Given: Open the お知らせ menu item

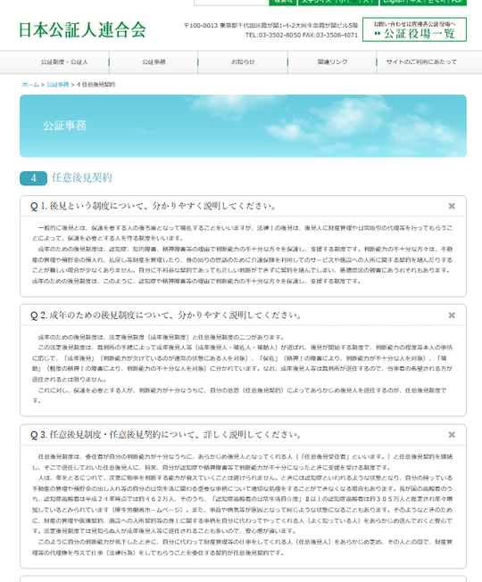Looking at the screenshot, I should click(x=243, y=62).
